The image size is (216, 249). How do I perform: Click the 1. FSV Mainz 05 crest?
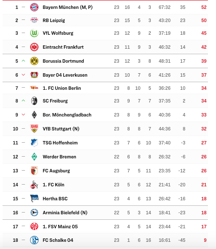(x=34, y=227)
